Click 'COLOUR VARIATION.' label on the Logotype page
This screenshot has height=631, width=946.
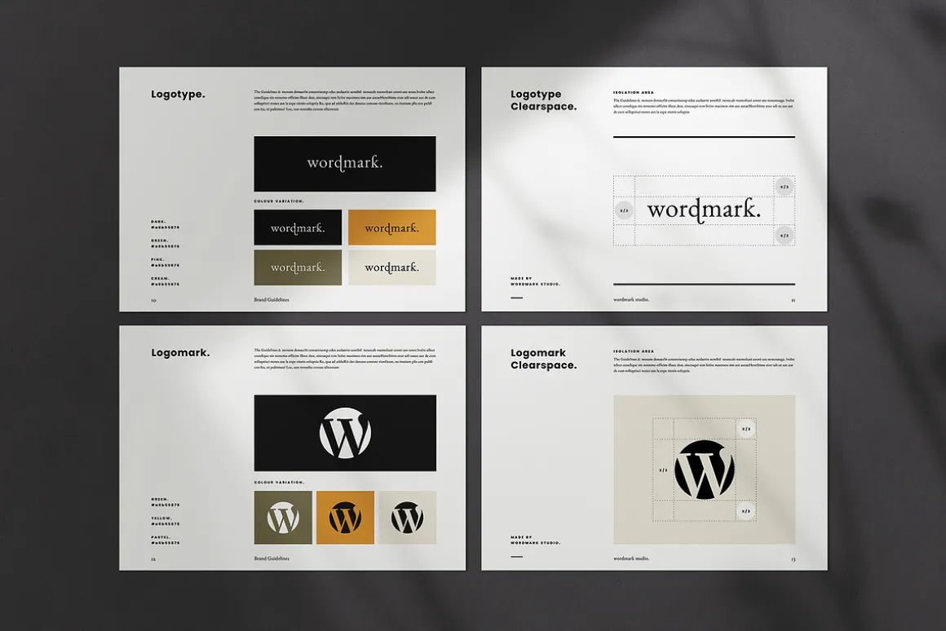279,201
